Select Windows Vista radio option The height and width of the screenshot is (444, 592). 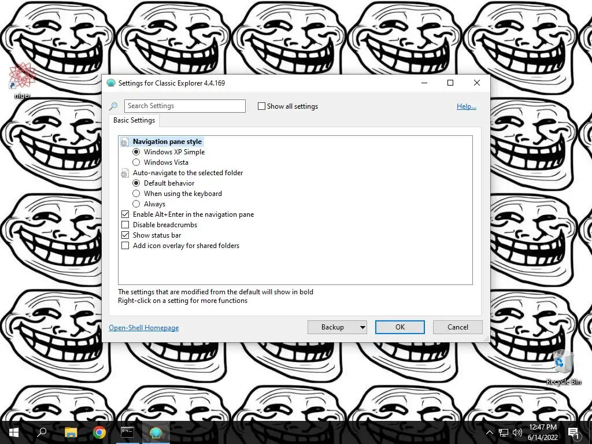coord(136,162)
